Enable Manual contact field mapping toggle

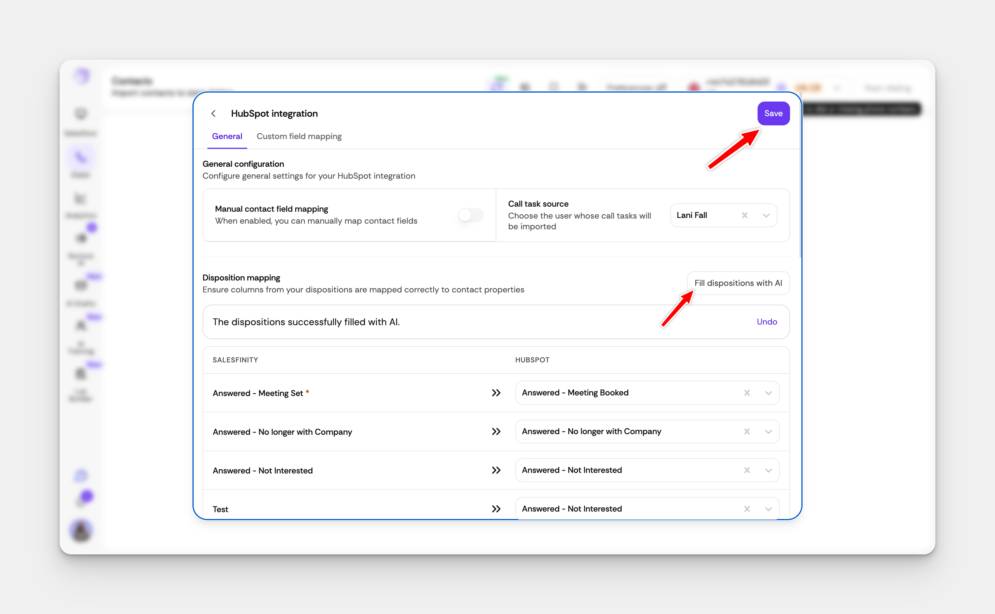(x=470, y=215)
